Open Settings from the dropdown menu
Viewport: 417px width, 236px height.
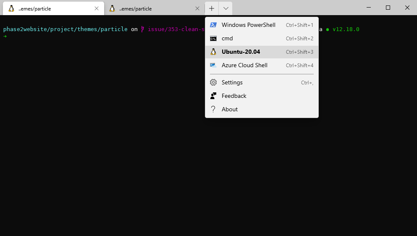[x=262, y=82]
